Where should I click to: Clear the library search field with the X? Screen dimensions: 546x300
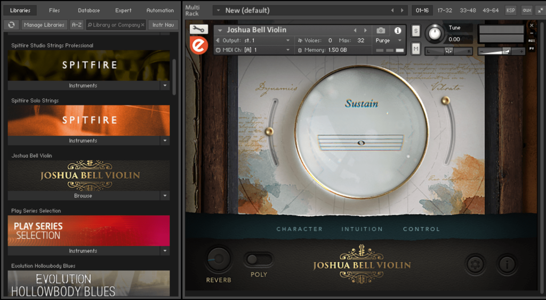[x=142, y=25]
